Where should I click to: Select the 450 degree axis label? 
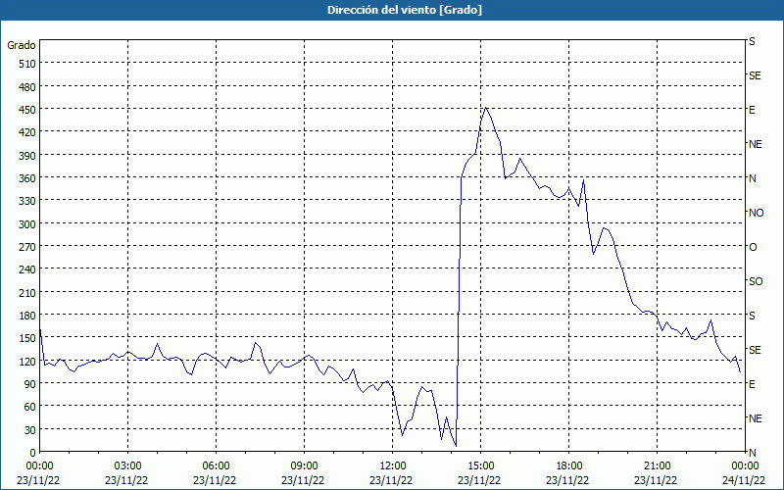27,110
